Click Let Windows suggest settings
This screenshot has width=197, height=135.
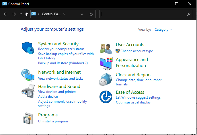pyautogui.click(x=138, y=97)
